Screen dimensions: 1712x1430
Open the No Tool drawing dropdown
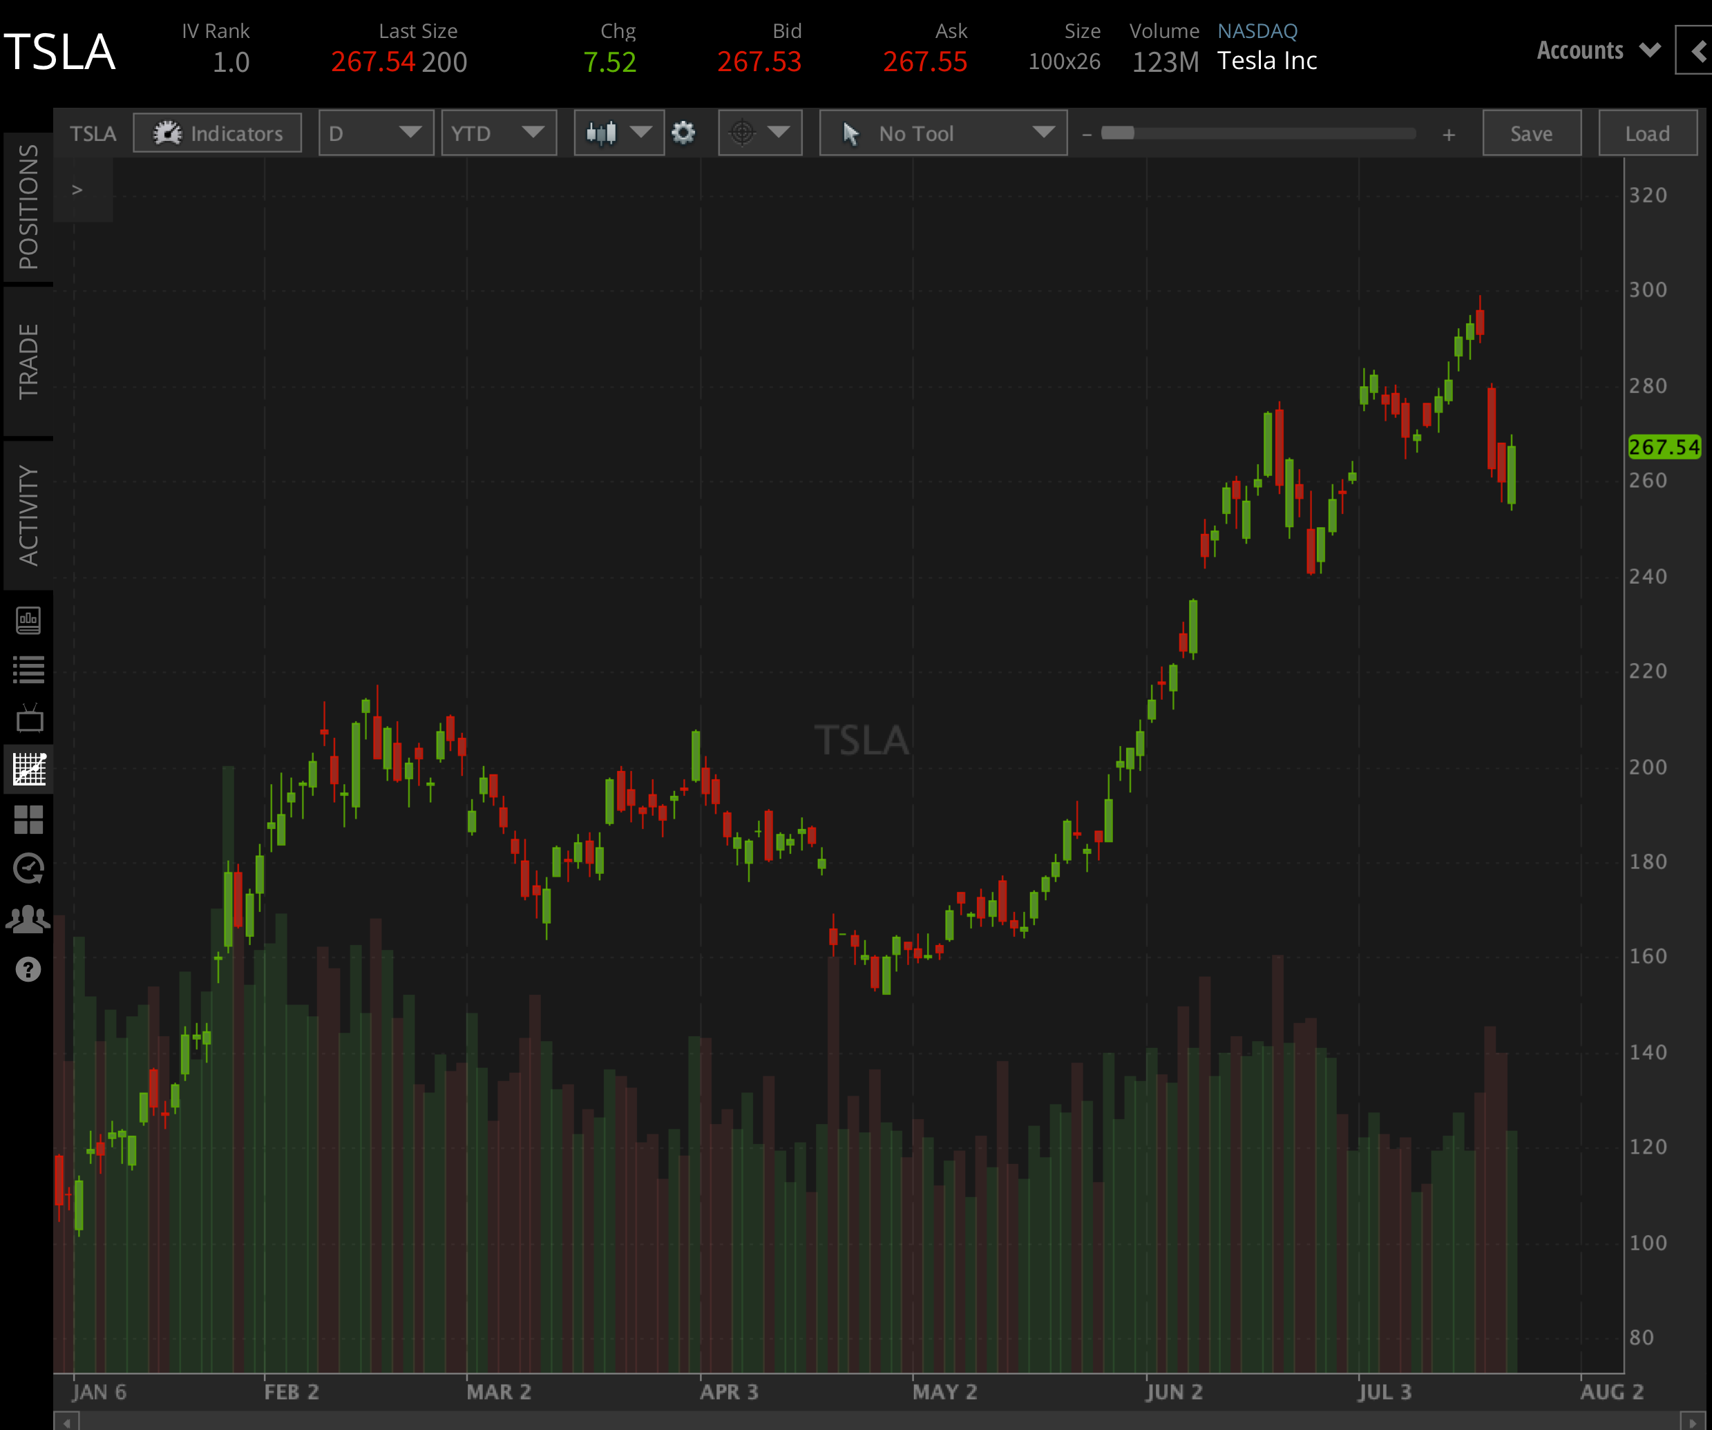click(942, 133)
